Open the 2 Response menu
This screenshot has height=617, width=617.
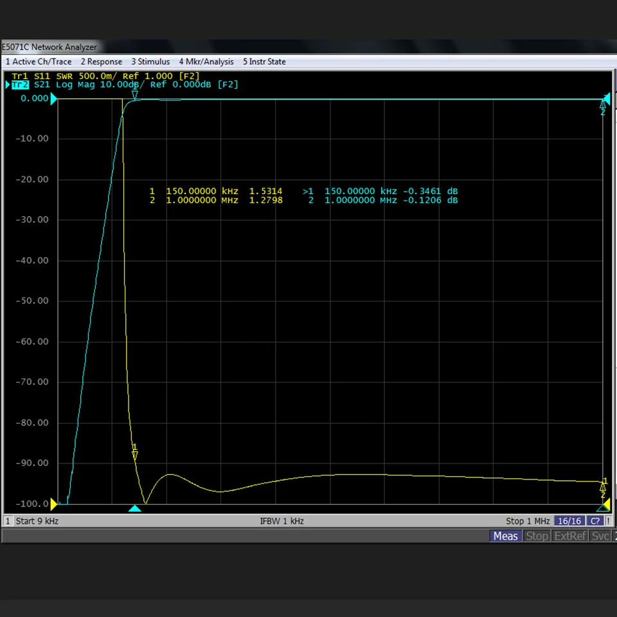[x=102, y=62]
